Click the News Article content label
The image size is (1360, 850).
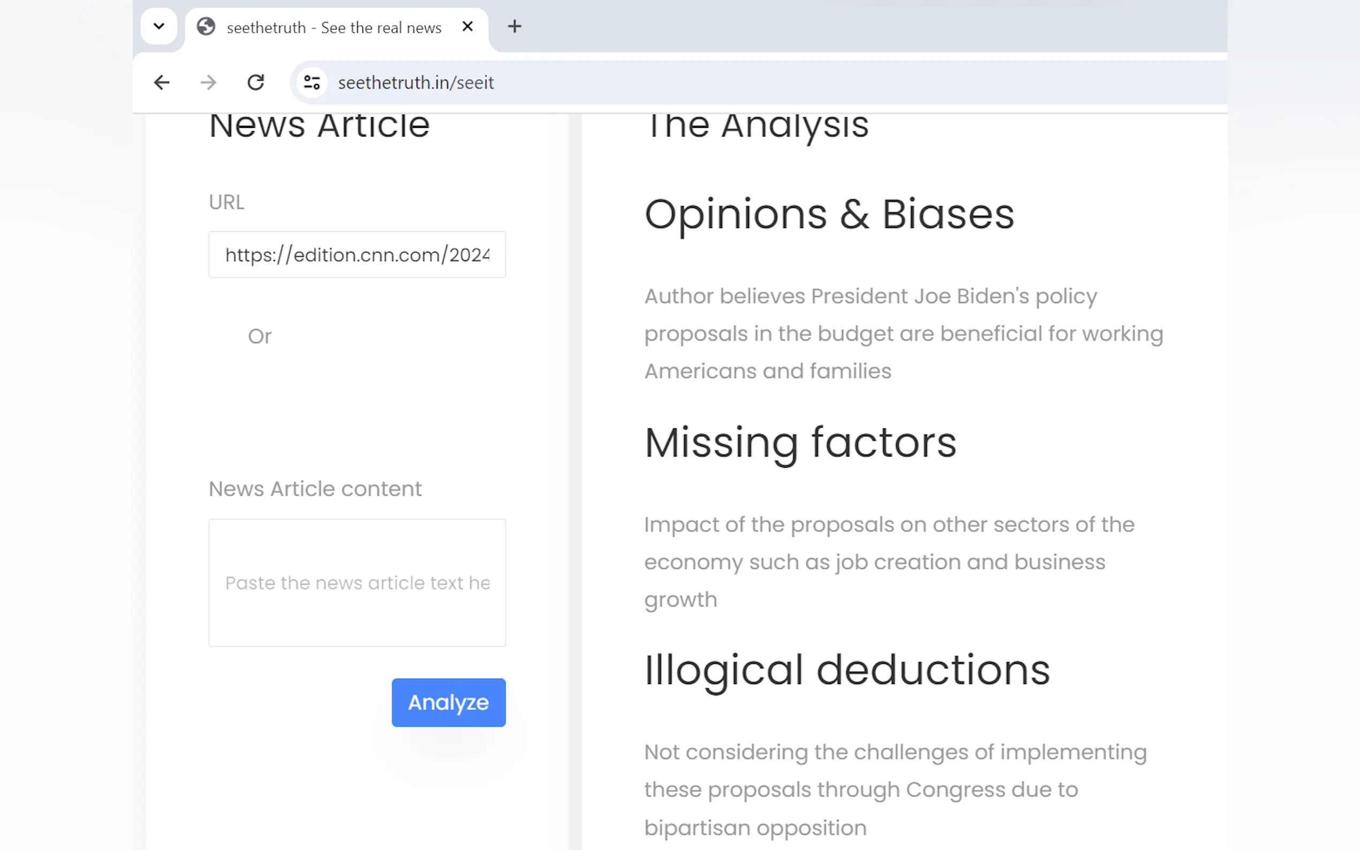point(315,489)
